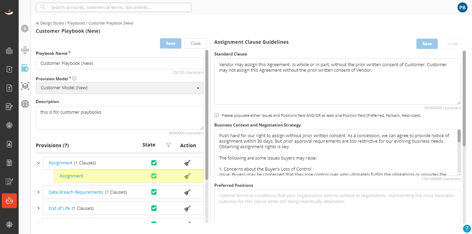Toggle state checkbox for Data Breach Requirements
This screenshot has height=234, width=472.
click(154, 192)
